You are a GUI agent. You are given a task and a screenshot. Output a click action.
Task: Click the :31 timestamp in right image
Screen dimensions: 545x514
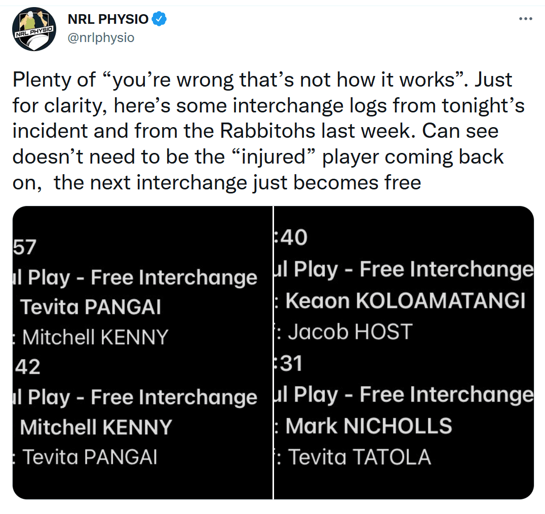click(x=288, y=364)
